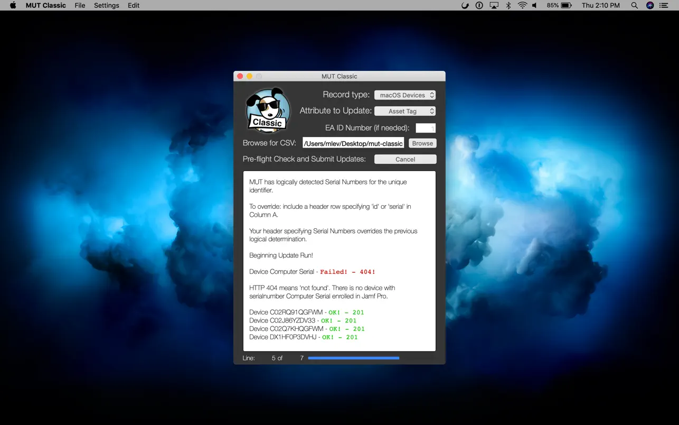Open the Edit menu
This screenshot has height=425, width=679.
(x=133, y=5)
